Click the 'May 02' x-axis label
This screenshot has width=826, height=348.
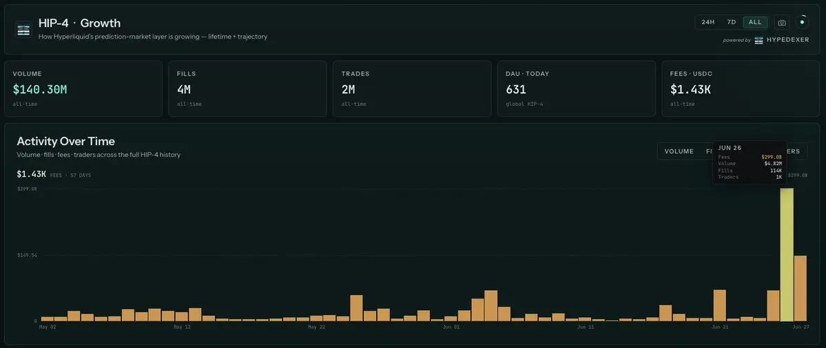click(x=48, y=327)
